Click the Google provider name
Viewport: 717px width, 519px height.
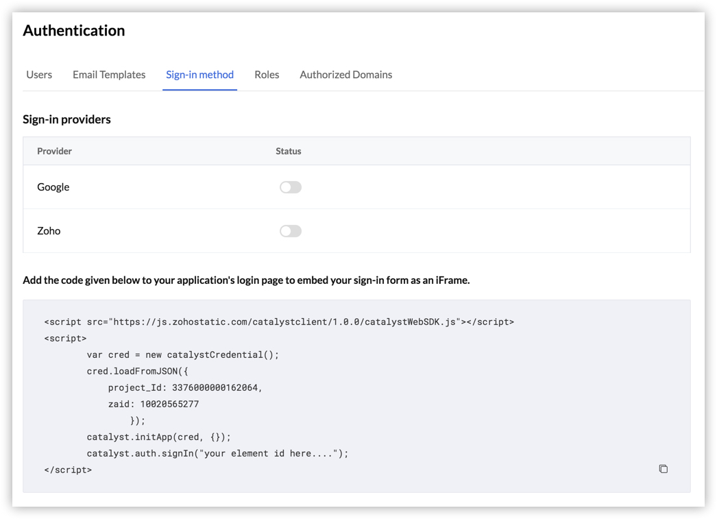click(x=53, y=186)
